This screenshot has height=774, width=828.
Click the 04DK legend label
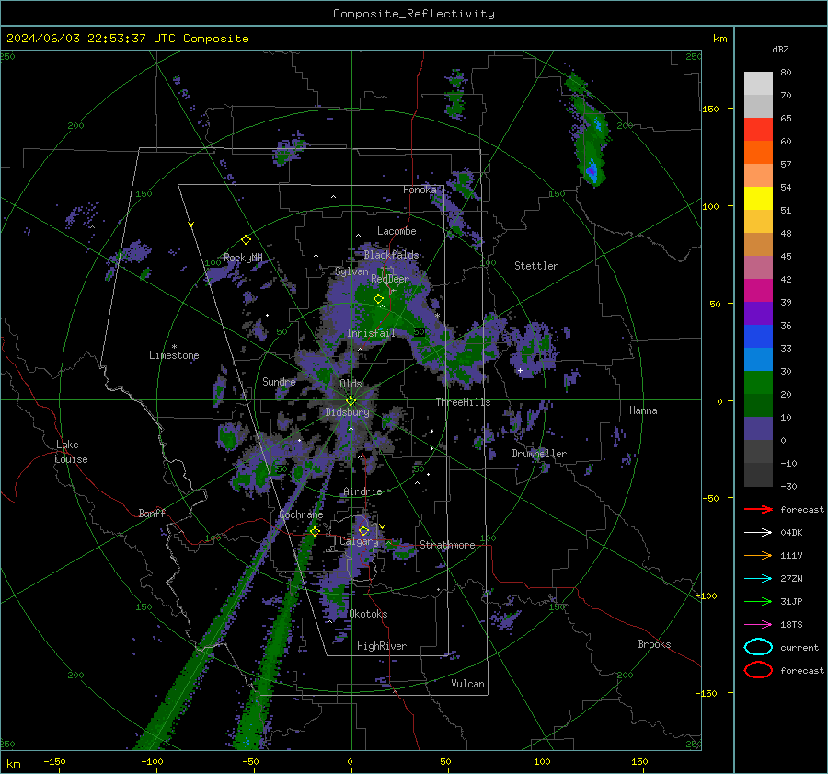[x=791, y=533]
